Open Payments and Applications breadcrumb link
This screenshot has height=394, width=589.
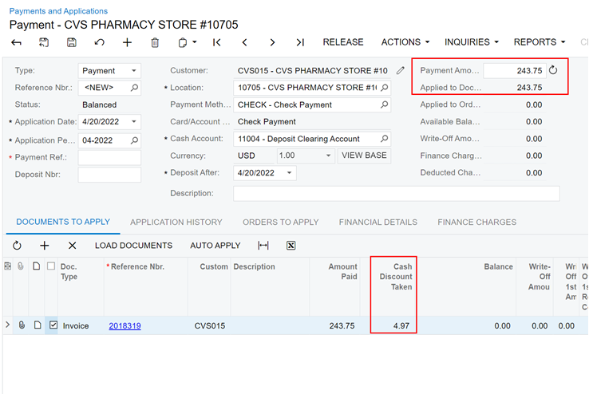click(58, 11)
